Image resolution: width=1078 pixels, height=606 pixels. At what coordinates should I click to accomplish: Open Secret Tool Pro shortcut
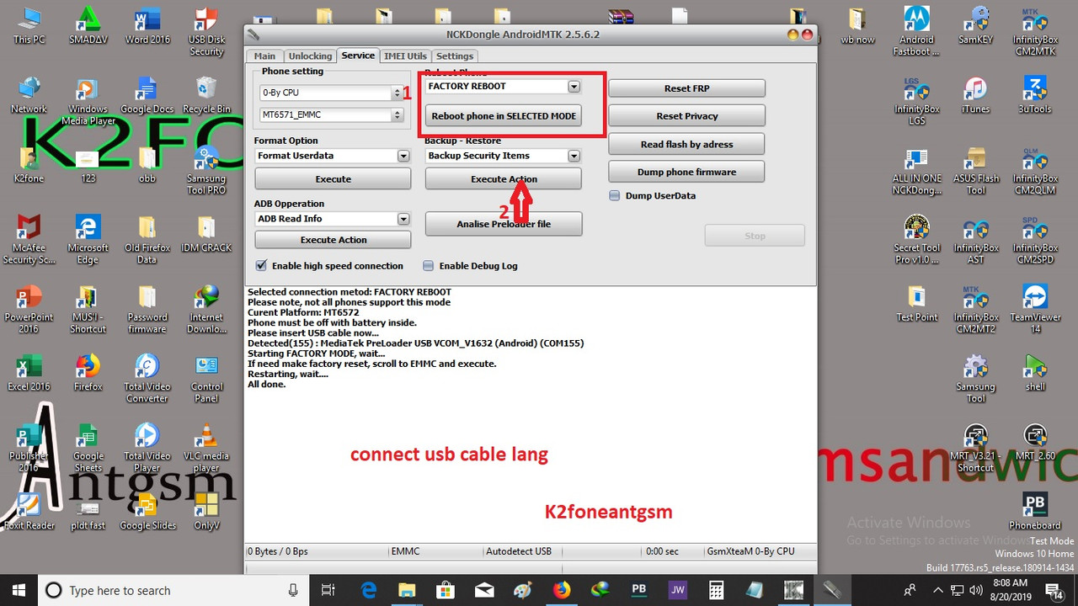(x=917, y=240)
